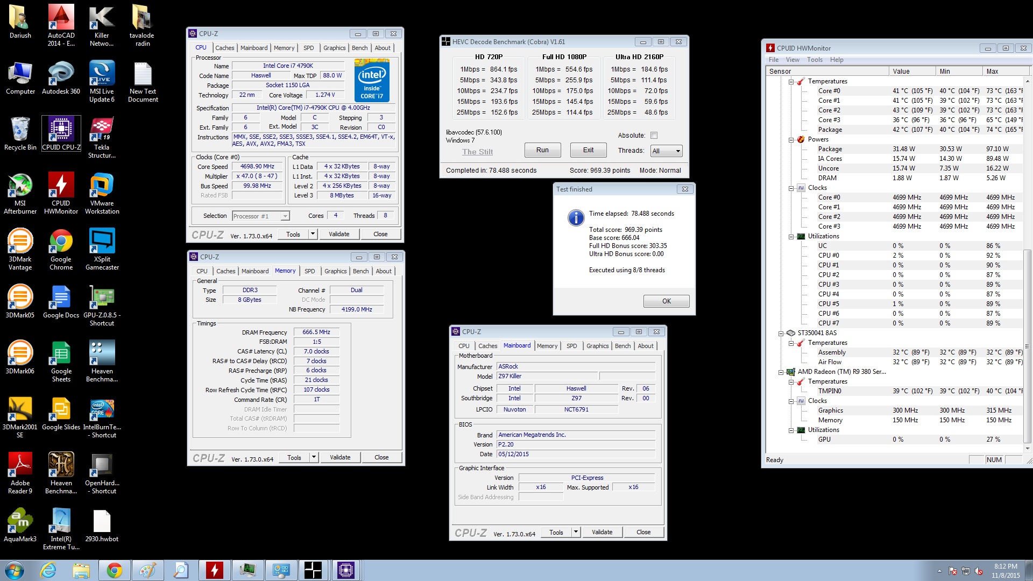This screenshot has width=1033, height=581.
Task: Open New Text Document desktop icon
Action: [143, 81]
